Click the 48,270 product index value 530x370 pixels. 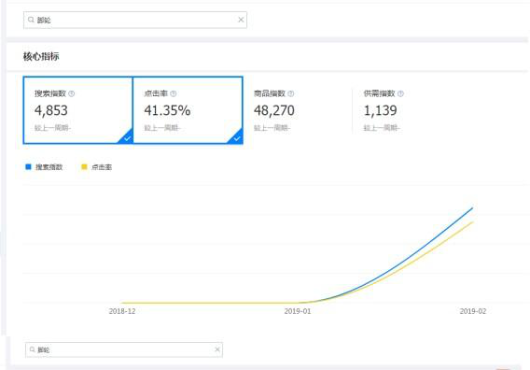tap(274, 110)
